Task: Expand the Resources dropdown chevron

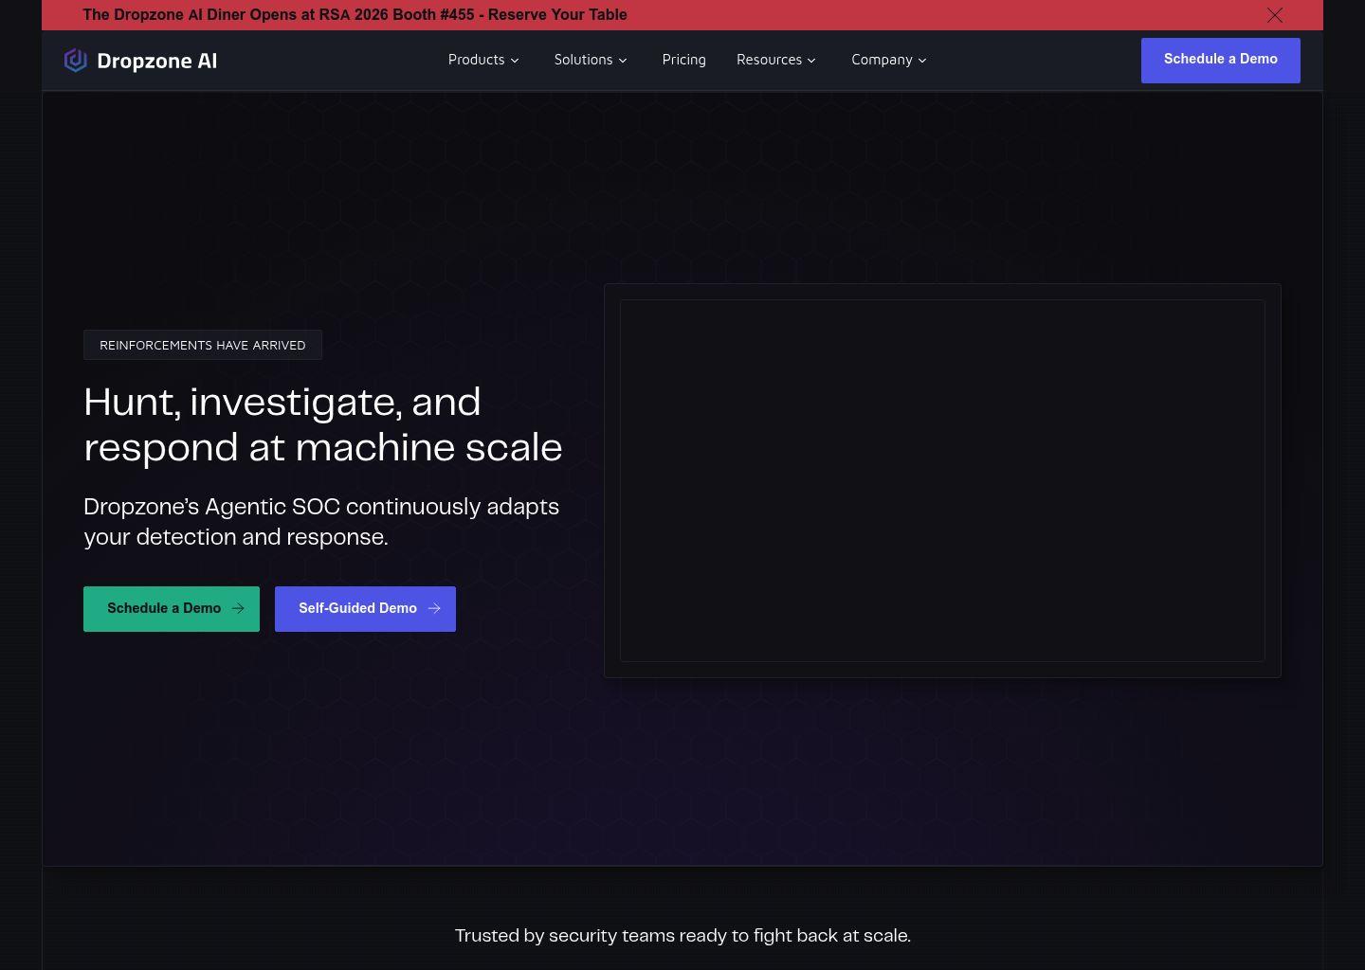Action: (811, 61)
